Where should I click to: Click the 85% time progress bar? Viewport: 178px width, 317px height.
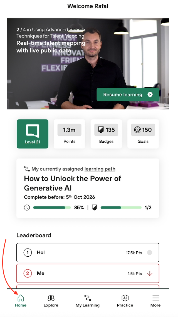[52, 207]
